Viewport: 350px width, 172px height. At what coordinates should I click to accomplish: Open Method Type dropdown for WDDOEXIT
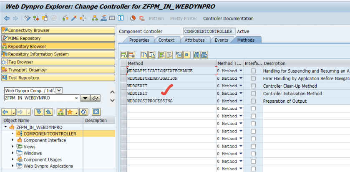click(x=241, y=86)
